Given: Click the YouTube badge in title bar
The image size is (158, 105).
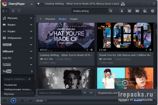Looking at the screenshot, I should 123,4.
